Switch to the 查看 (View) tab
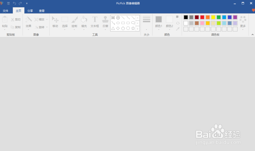The width and height of the screenshot is (255, 151). coord(42,11)
